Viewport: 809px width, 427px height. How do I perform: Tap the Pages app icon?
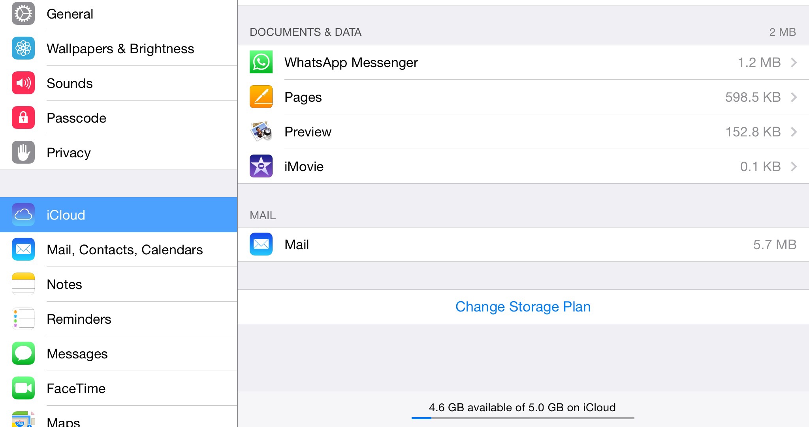[261, 97]
